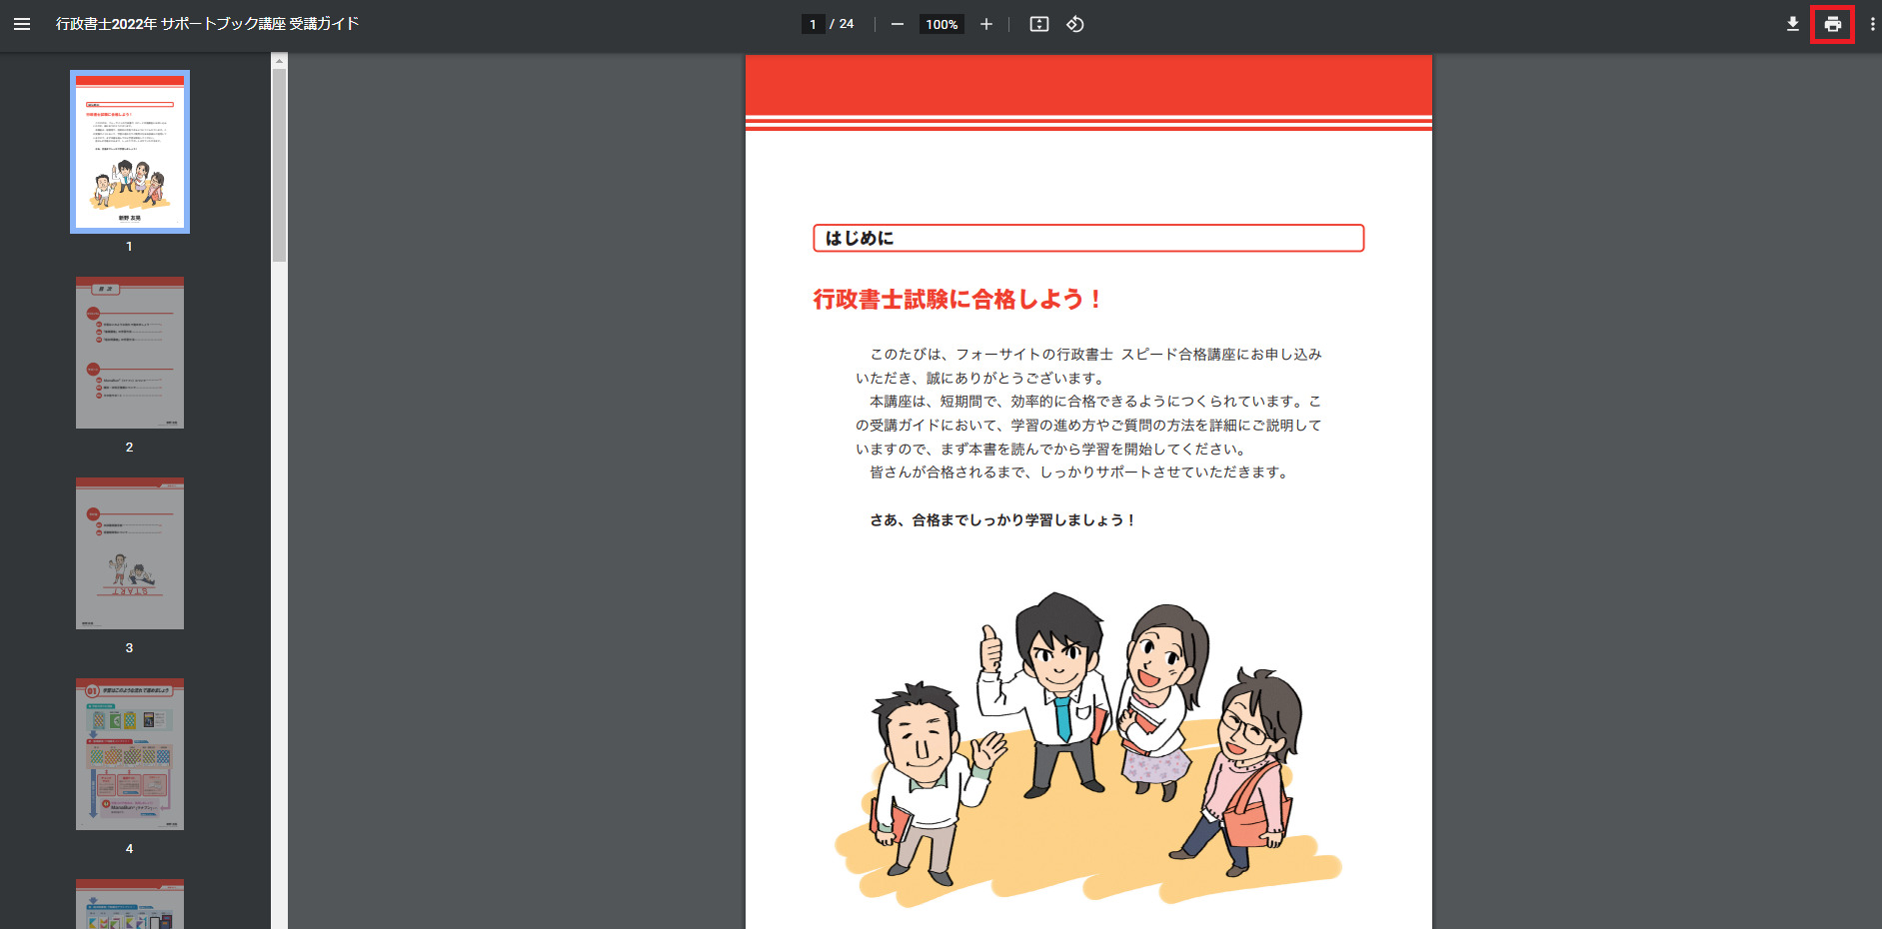Image resolution: width=1882 pixels, height=929 pixels.
Task: Click the document title in the toolbar
Action: [207, 24]
